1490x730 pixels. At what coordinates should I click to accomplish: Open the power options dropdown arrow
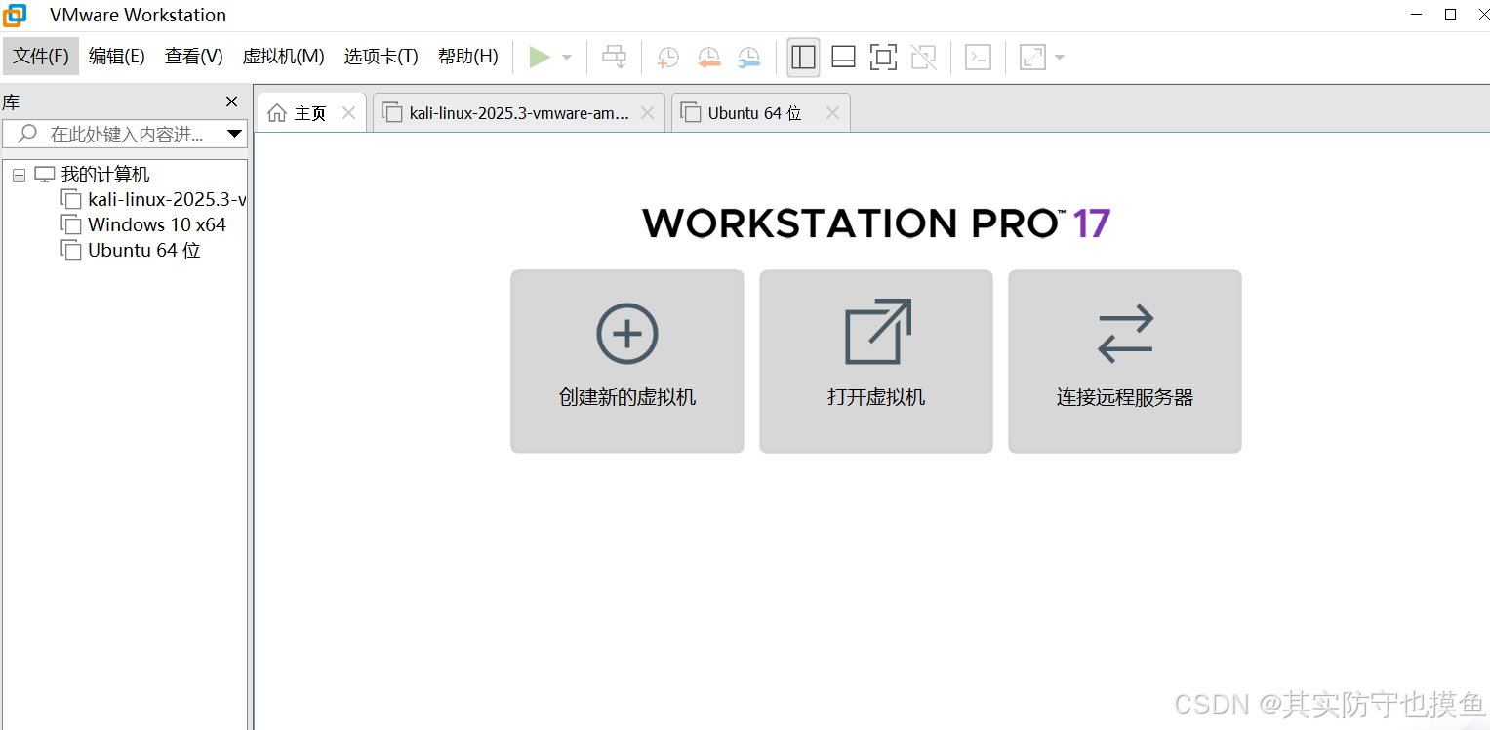pos(567,57)
